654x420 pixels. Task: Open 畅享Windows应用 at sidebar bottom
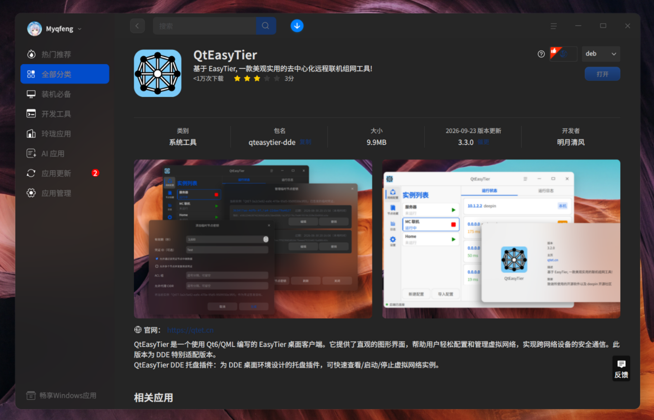pos(62,395)
